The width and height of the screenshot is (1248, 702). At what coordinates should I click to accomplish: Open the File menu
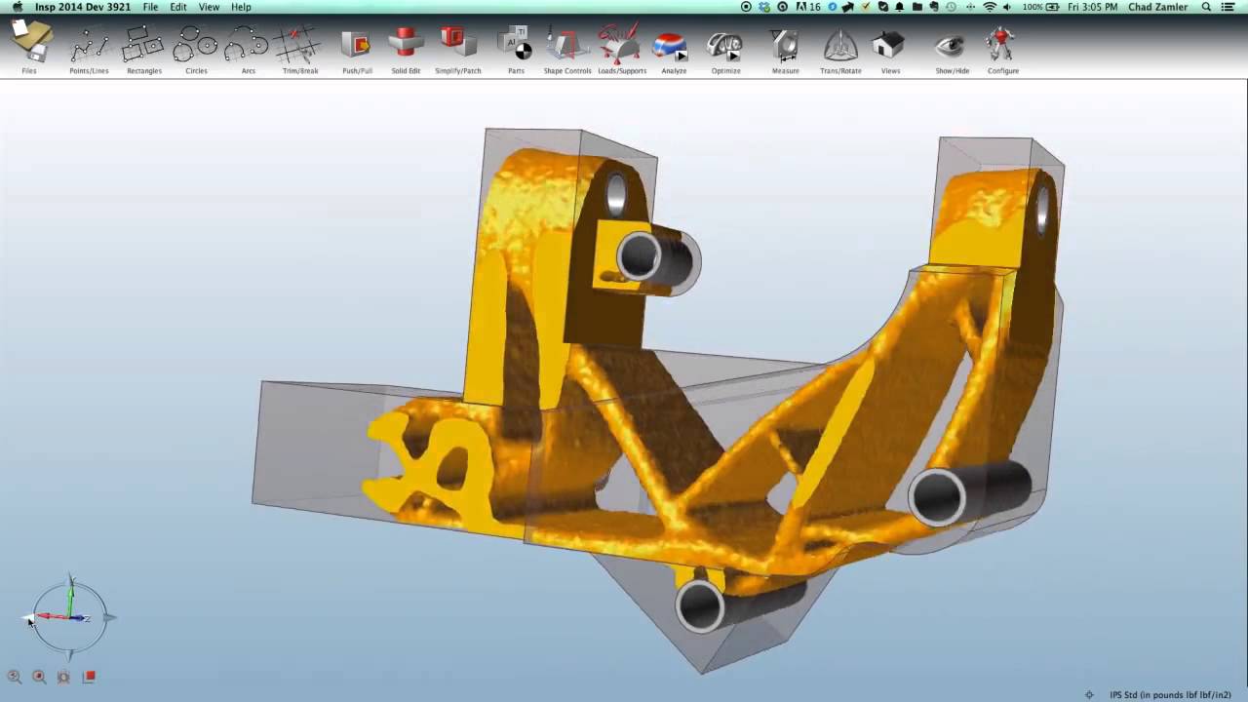[x=150, y=7]
